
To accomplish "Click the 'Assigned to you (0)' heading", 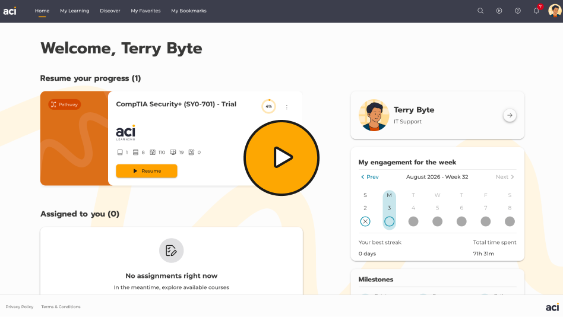I will click(80, 214).
